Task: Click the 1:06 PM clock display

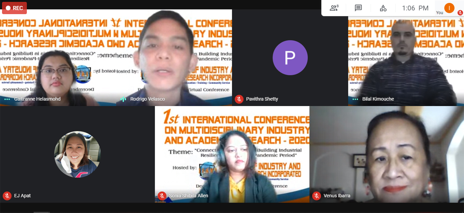Action: [x=415, y=8]
